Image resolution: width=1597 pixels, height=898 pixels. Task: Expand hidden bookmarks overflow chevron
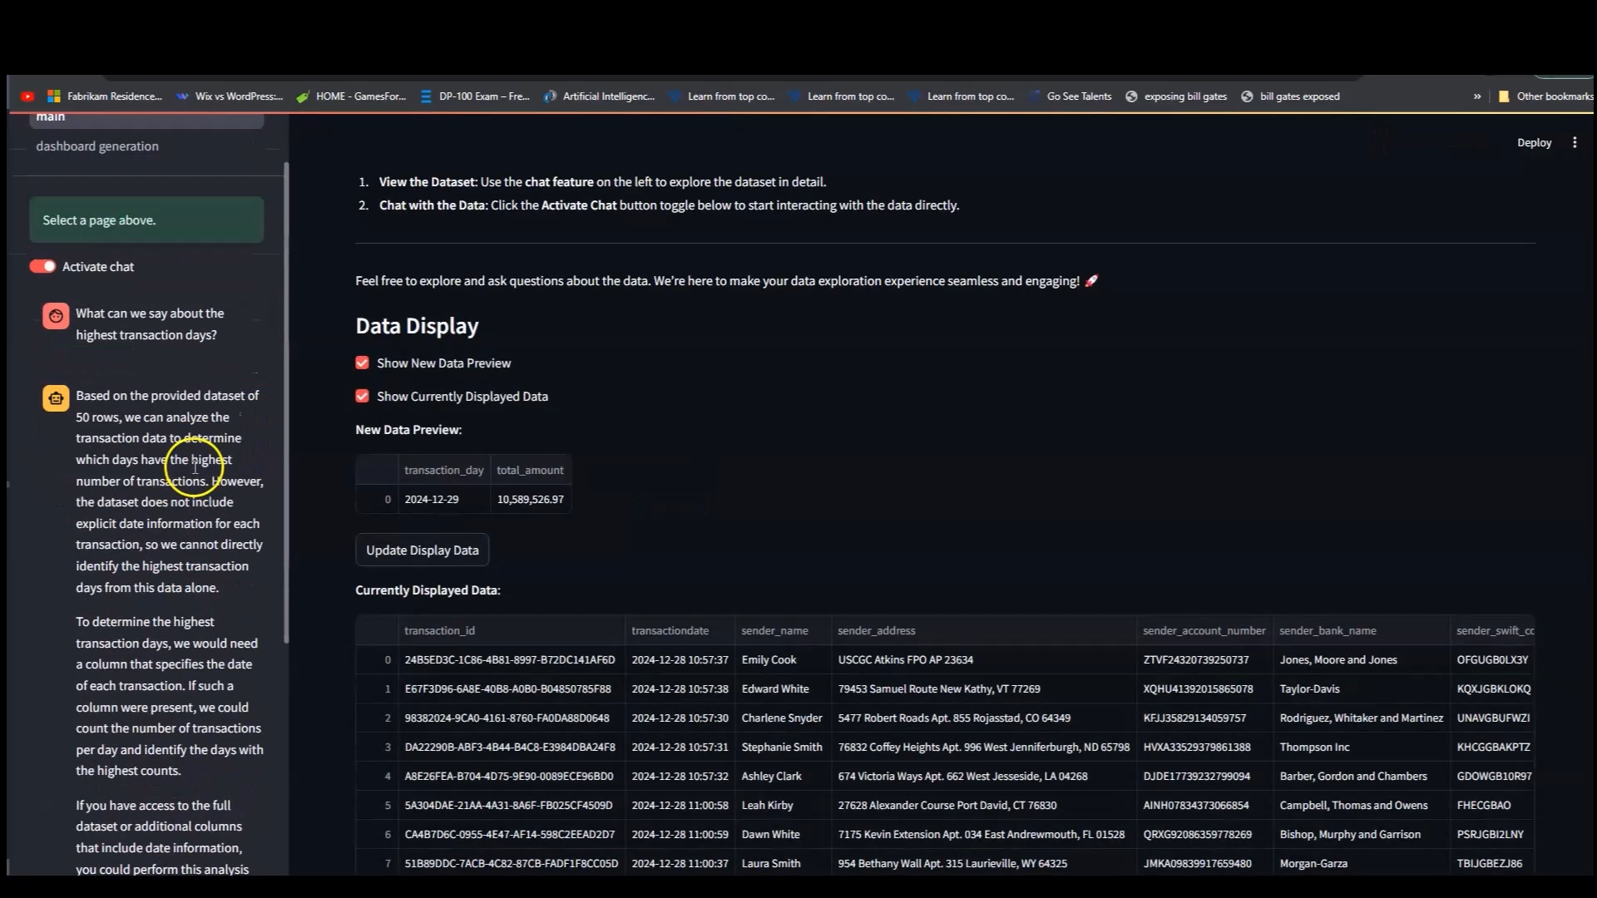coord(1477,96)
